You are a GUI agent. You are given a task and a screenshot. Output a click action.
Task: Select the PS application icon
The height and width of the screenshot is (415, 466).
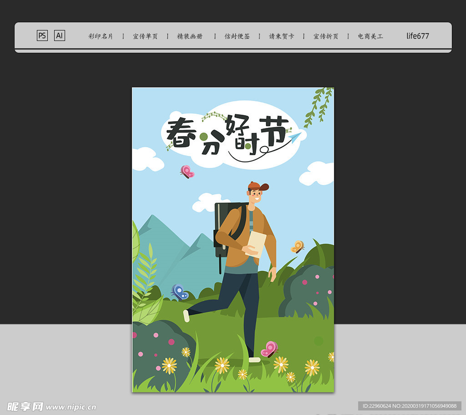pos(42,35)
